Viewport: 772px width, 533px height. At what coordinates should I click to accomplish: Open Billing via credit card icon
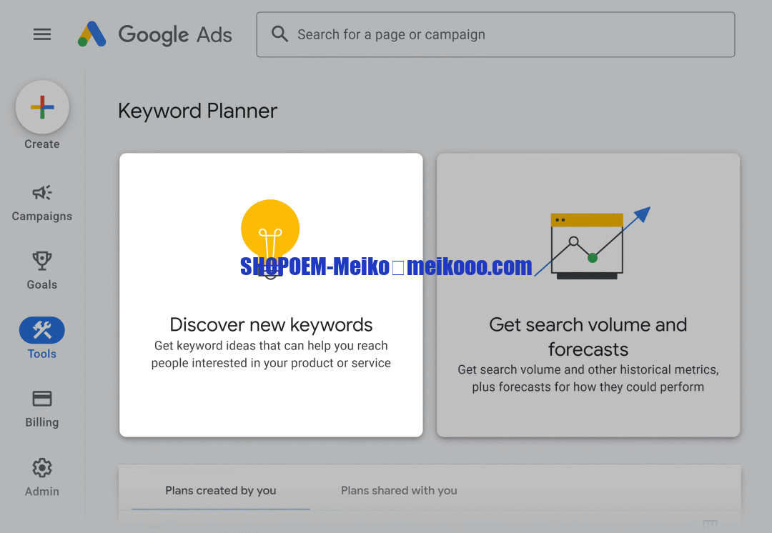pyautogui.click(x=42, y=399)
